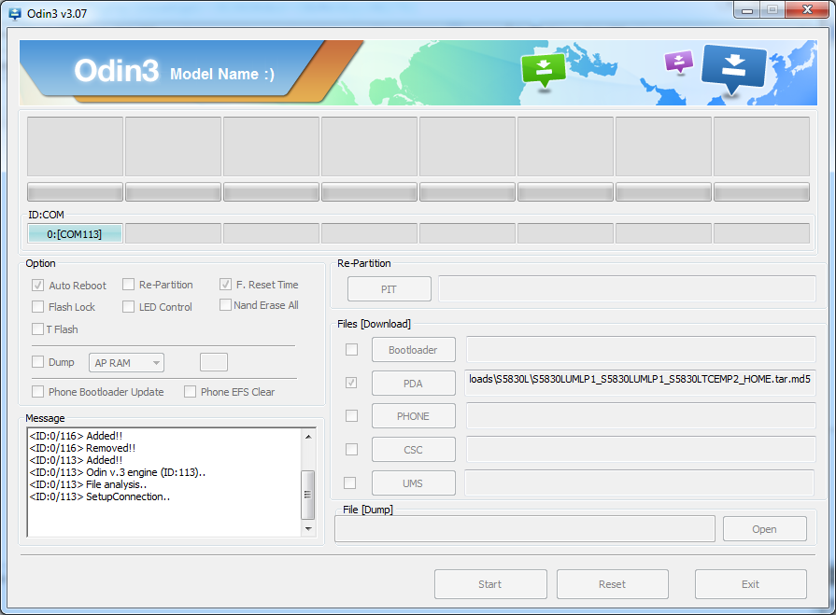Click the Reset button

612,584
